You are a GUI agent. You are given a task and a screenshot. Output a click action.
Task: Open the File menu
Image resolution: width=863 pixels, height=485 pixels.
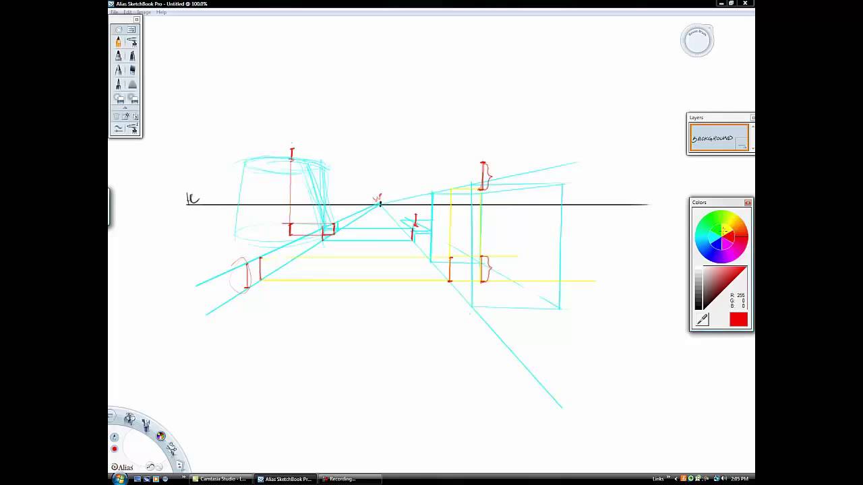[x=115, y=12]
